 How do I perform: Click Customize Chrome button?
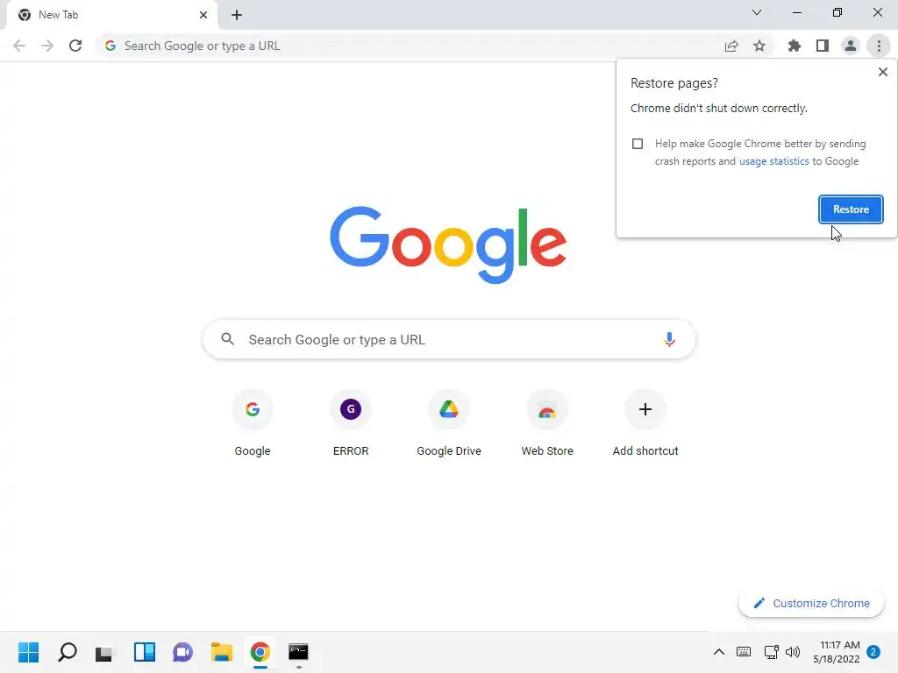click(811, 603)
